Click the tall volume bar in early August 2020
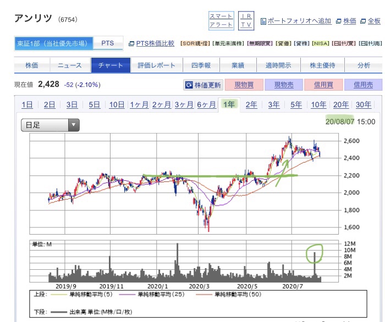 pos(315,267)
